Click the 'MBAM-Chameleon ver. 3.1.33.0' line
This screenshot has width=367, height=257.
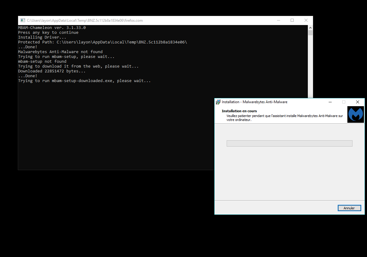(x=52, y=28)
